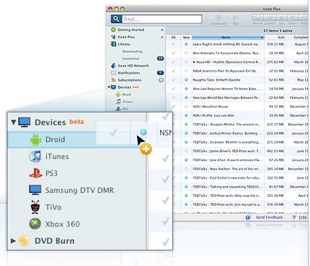The image size is (310, 266).
Task: Click the Samsung DTV monitor icon
Action: (35, 190)
